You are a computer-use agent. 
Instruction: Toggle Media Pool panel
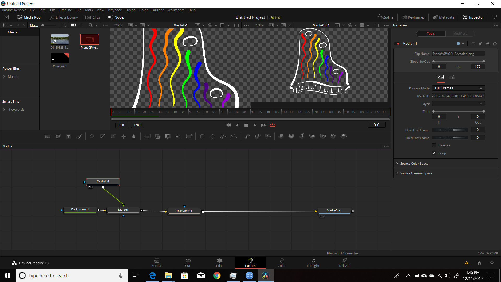coord(29,17)
